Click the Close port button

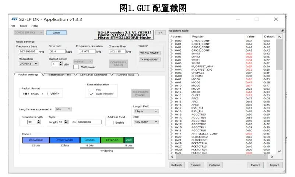(x=56, y=32)
